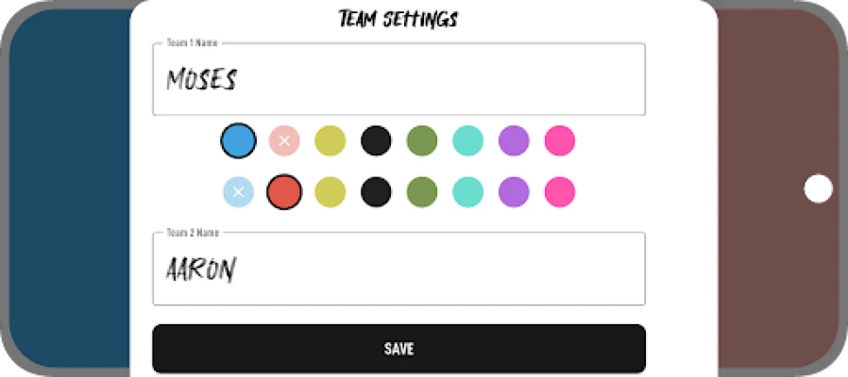Pick yellow color for Team 1

331,140
